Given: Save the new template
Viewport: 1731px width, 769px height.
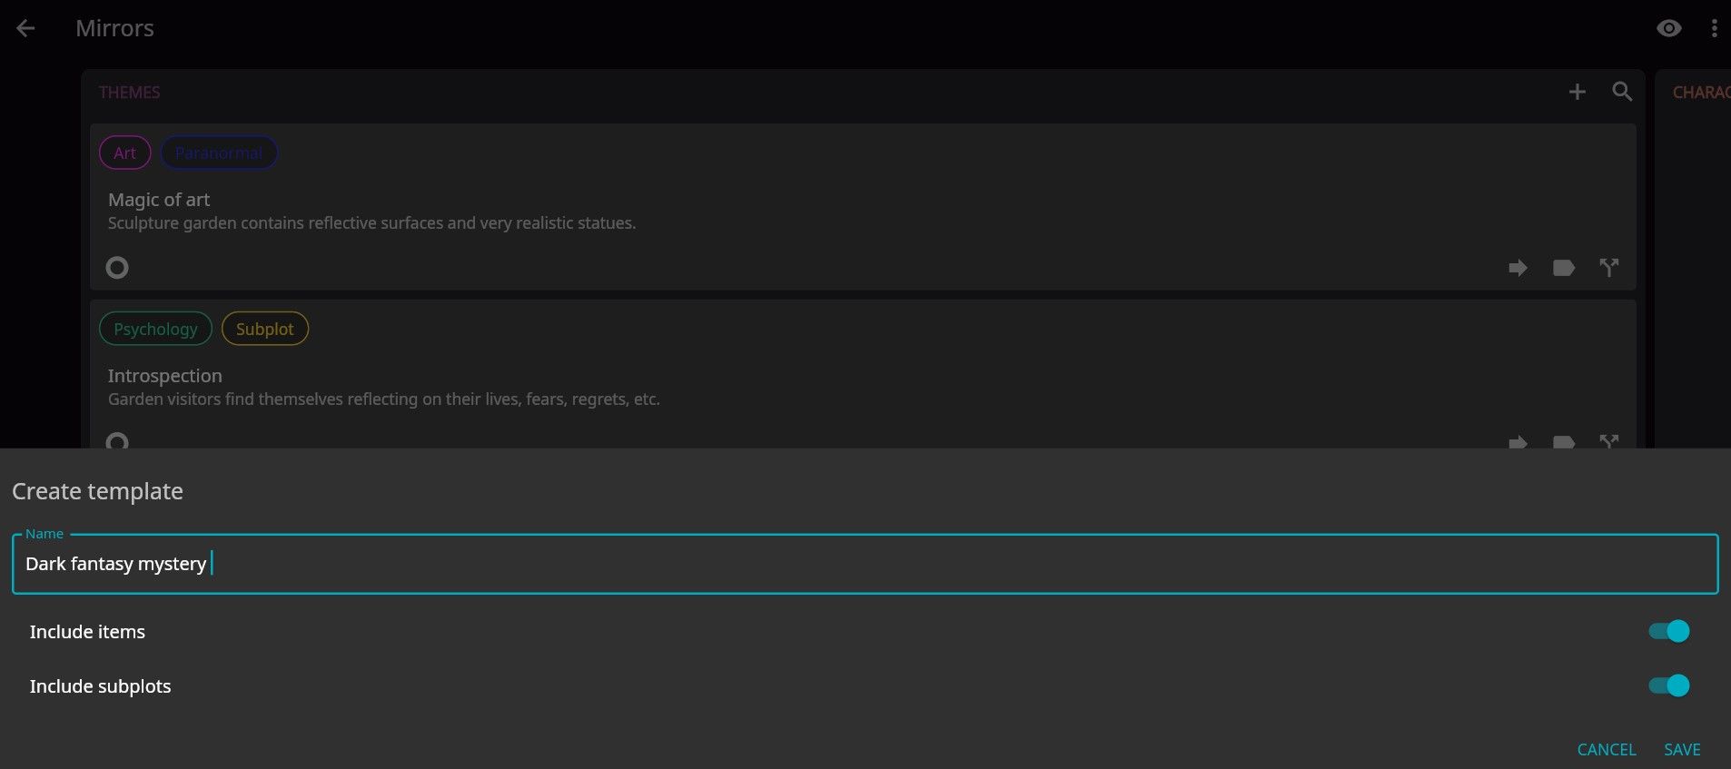Looking at the screenshot, I should click(1682, 749).
